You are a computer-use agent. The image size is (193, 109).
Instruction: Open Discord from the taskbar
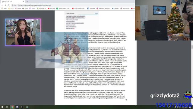(17, 107)
